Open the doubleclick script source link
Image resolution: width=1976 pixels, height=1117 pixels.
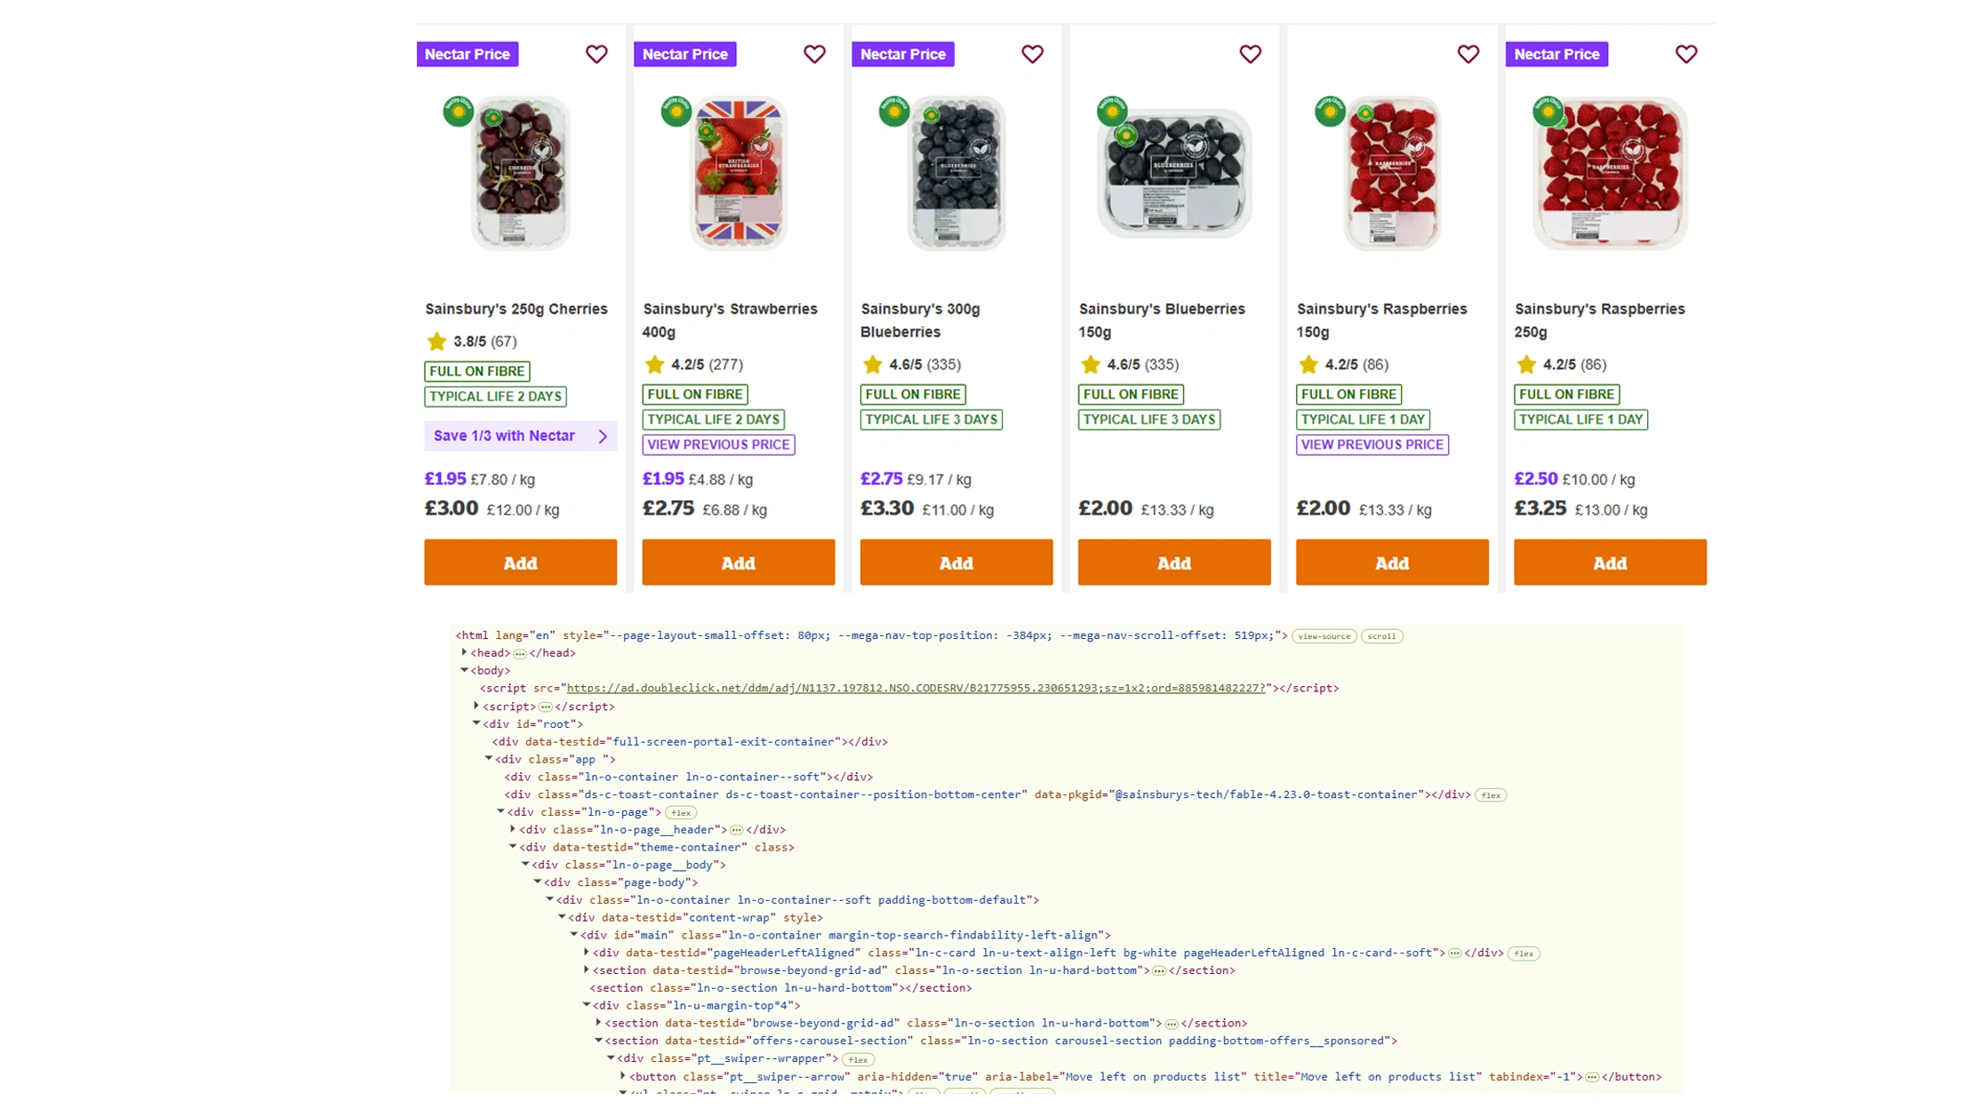pyautogui.click(x=916, y=688)
